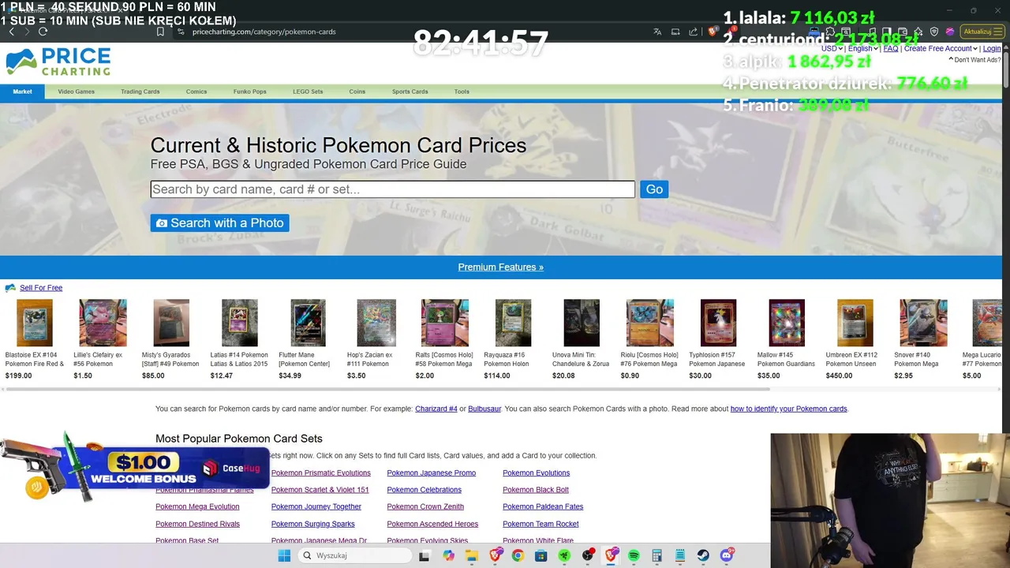Click the Windows taskbar Wyszukaj search box
Image resolution: width=1010 pixels, height=568 pixels.
tap(354, 555)
